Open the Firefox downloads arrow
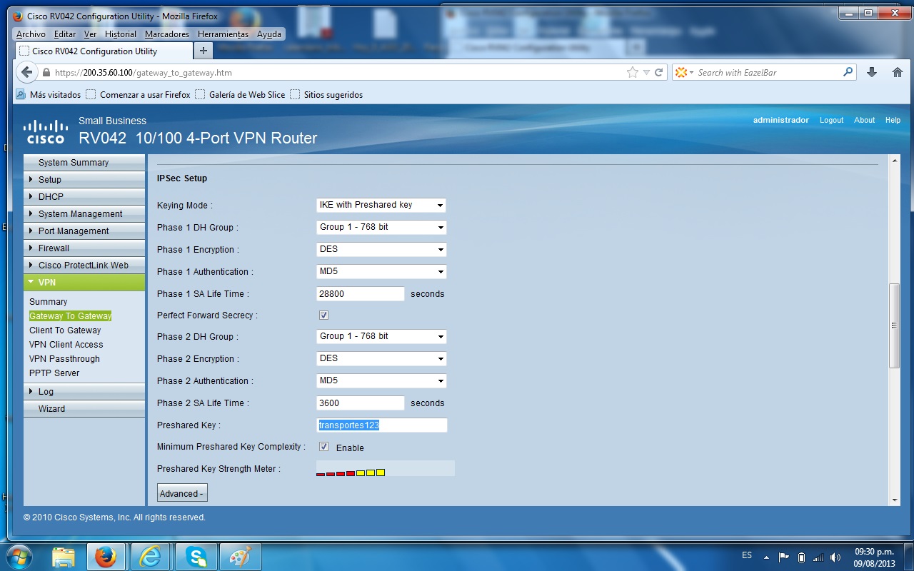This screenshot has height=571, width=914. coord(871,72)
